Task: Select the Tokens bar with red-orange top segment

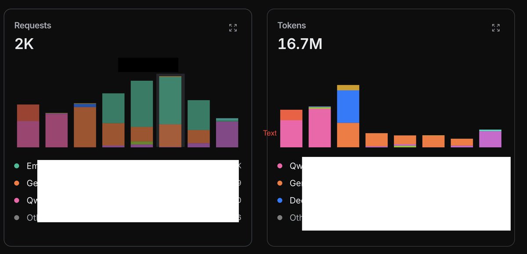Action: coord(291,128)
